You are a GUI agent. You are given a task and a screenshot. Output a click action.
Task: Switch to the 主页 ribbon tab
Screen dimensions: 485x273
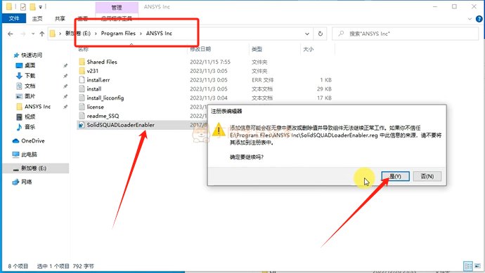click(x=37, y=18)
